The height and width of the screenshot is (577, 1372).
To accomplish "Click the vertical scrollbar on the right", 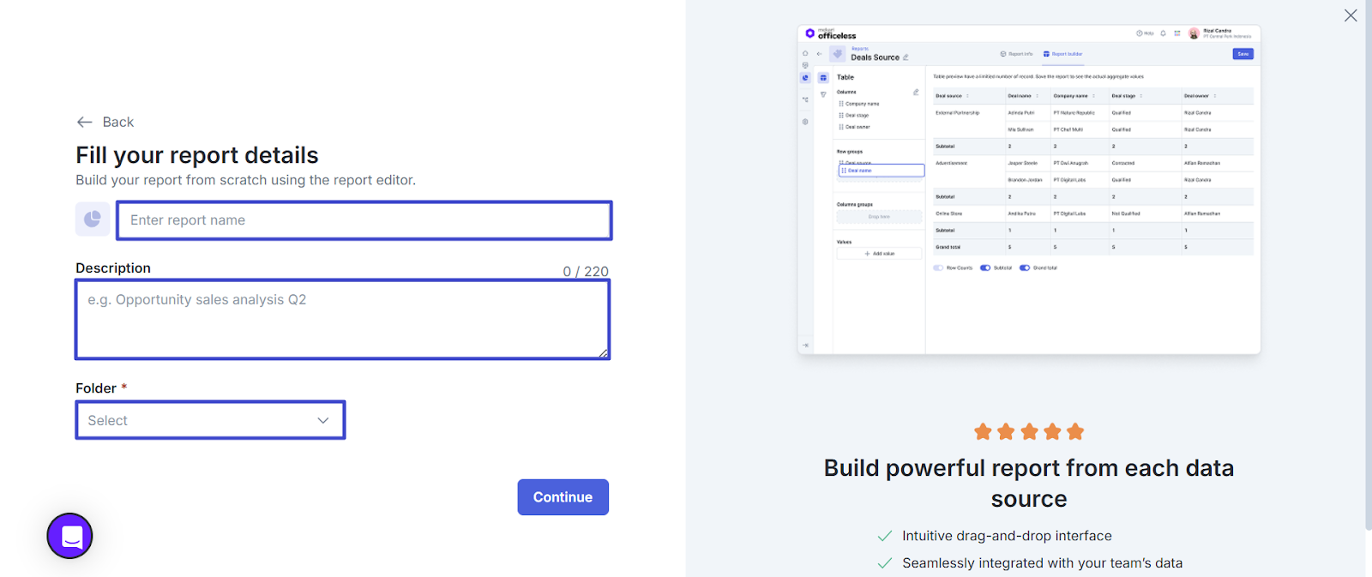I will 1368,257.
